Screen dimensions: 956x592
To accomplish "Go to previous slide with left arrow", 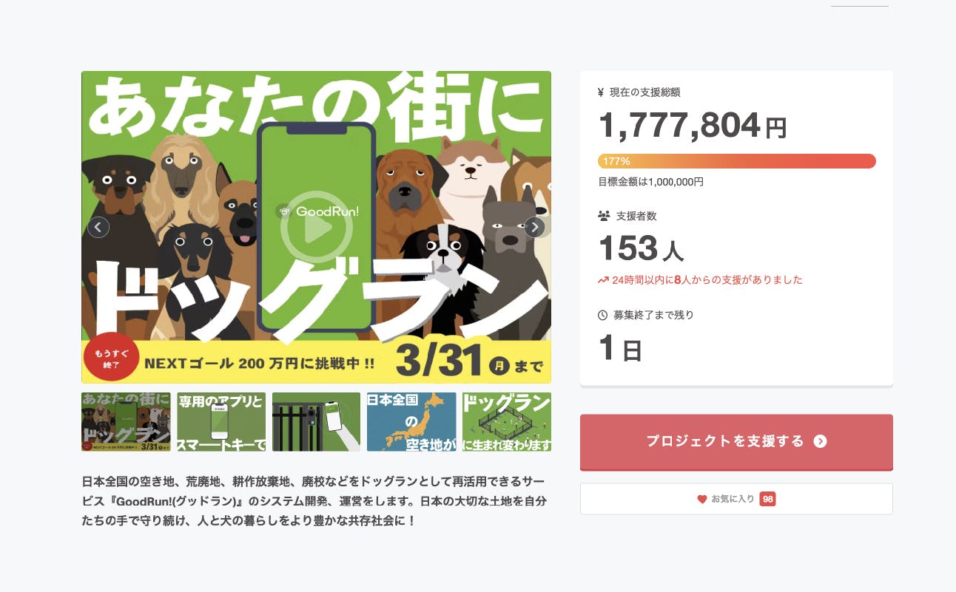I will coord(98,227).
